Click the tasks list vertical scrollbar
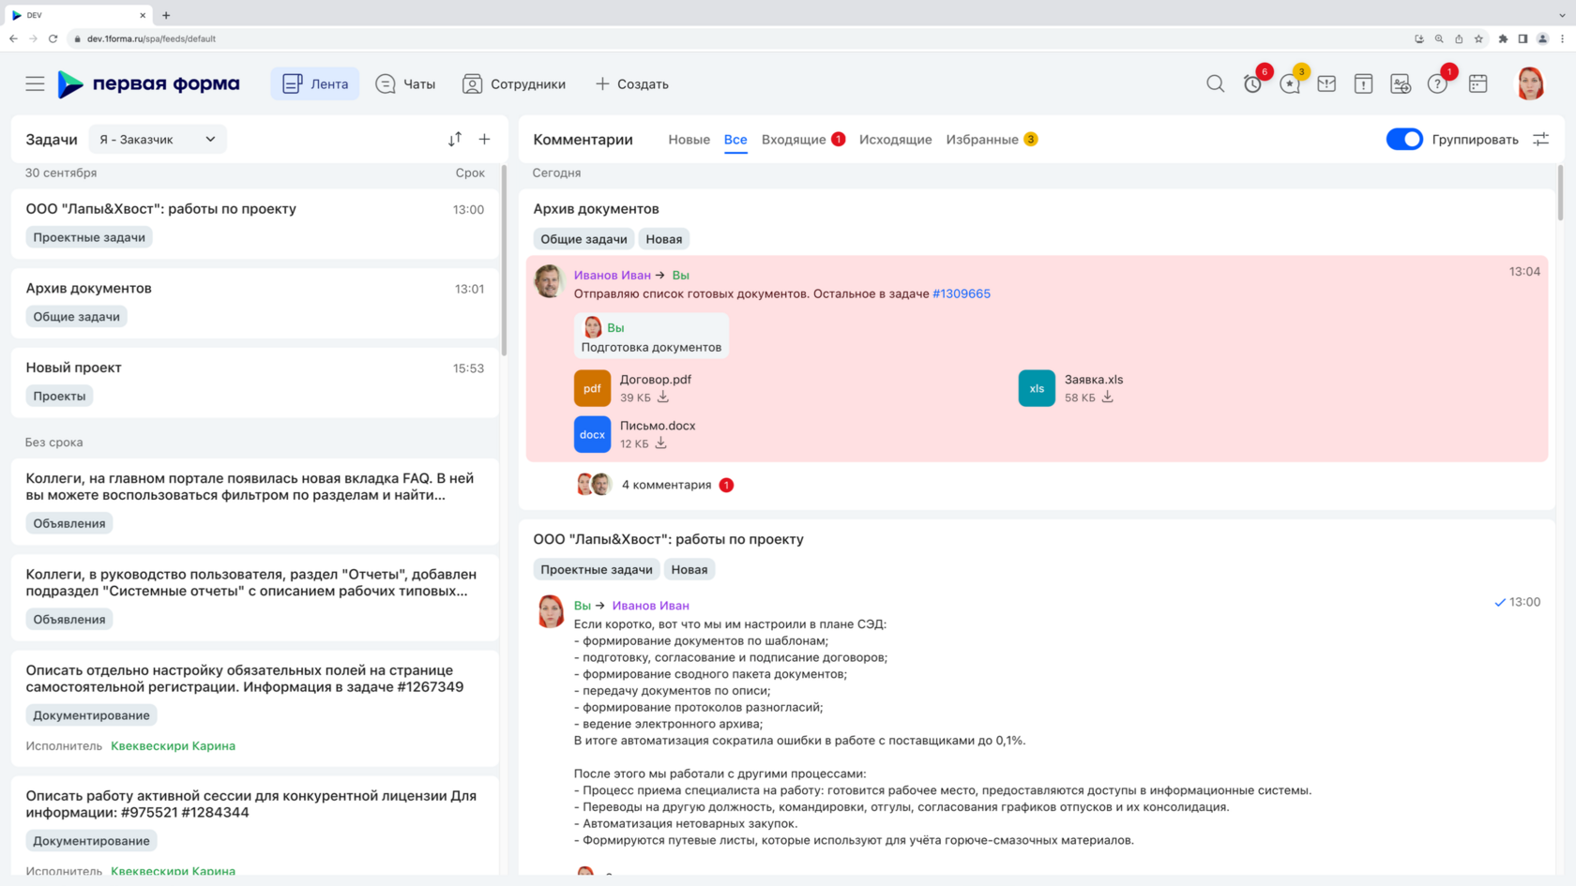1576x886 pixels. coord(504,261)
